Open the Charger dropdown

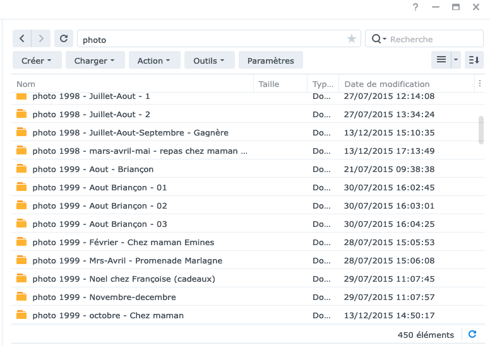(95, 61)
